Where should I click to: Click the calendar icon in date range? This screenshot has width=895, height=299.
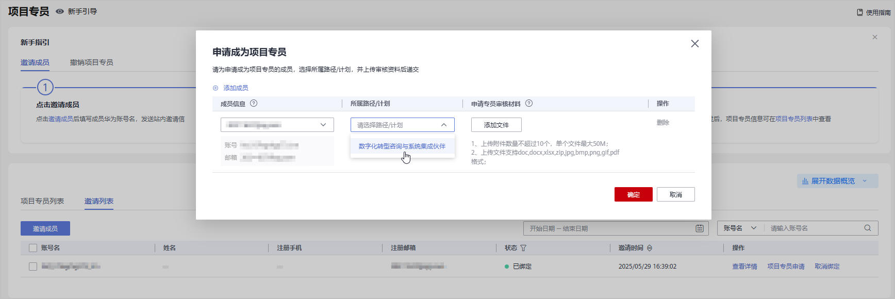700,228
